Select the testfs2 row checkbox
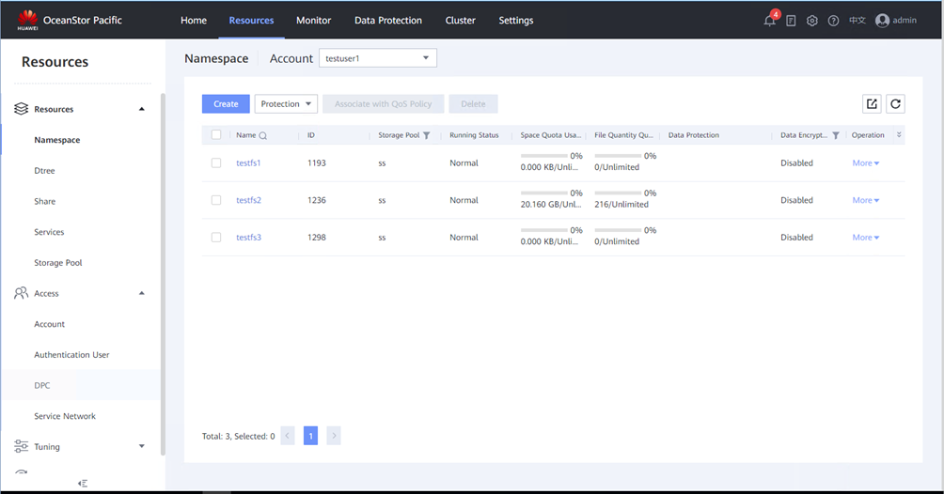 pyautogui.click(x=216, y=200)
